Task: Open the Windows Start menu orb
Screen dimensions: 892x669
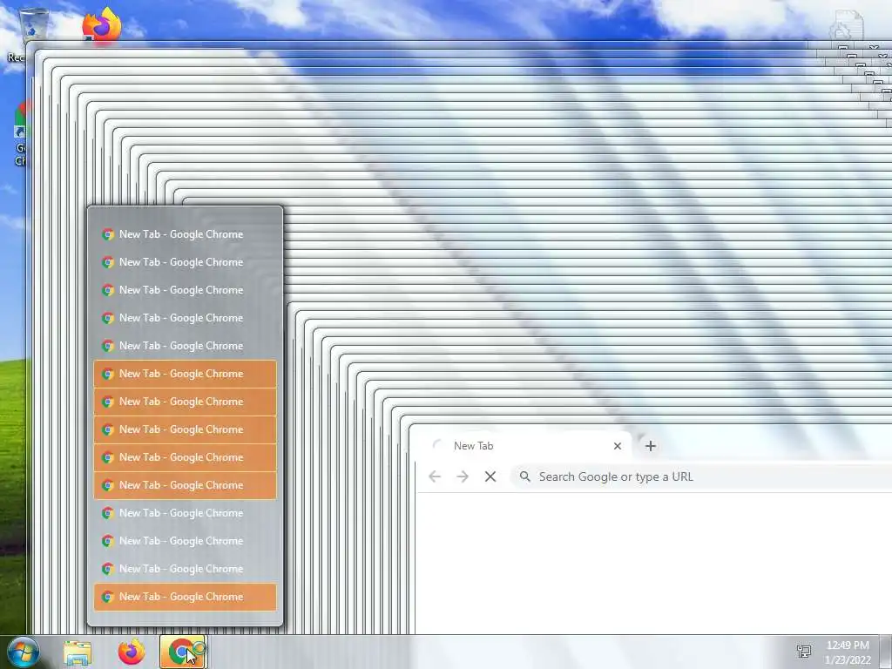Action: click(x=24, y=652)
